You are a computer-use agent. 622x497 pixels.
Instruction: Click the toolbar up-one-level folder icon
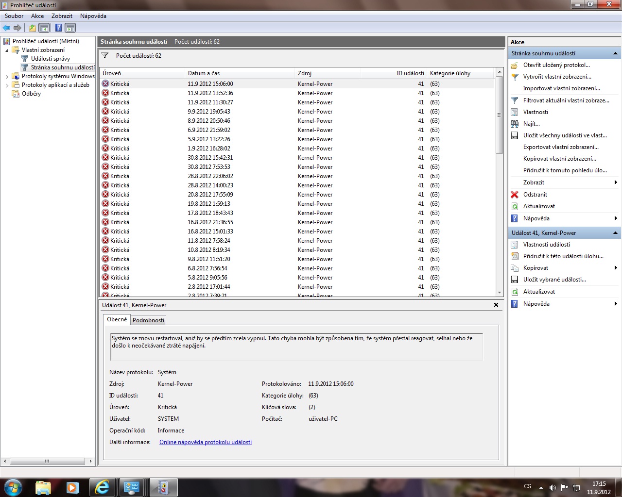(33, 28)
